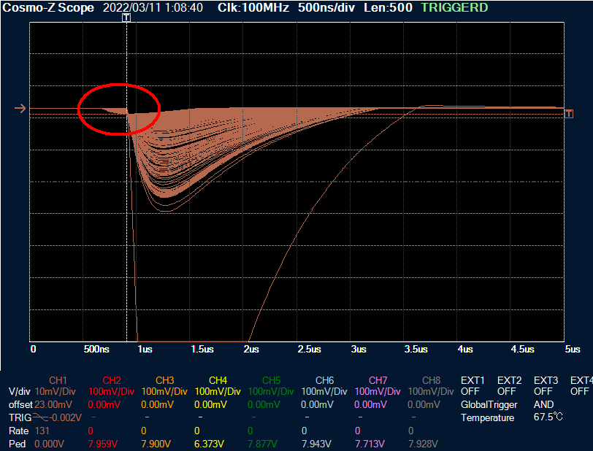This screenshot has height=451, width=593.
Task: Toggle the CH4 channel label
Action: [x=218, y=380]
